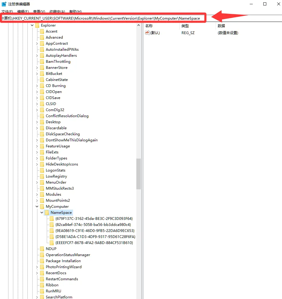Click the folder icon beside RecentDocs

point(42,273)
